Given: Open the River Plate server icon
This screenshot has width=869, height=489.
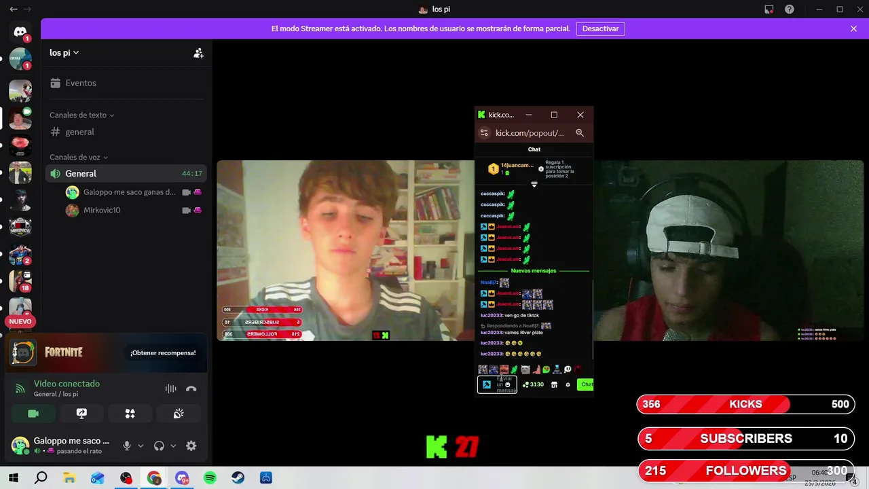Looking at the screenshot, I should pyautogui.click(x=20, y=90).
